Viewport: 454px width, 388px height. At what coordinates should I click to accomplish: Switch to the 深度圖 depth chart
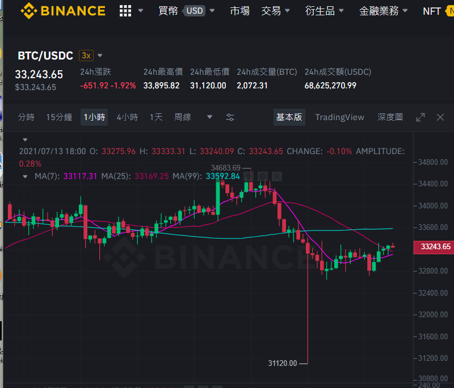390,117
